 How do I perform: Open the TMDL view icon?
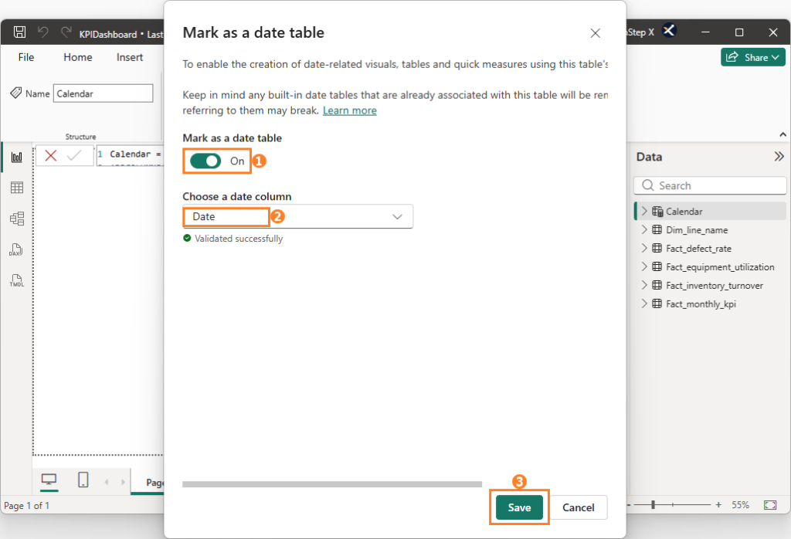click(17, 280)
